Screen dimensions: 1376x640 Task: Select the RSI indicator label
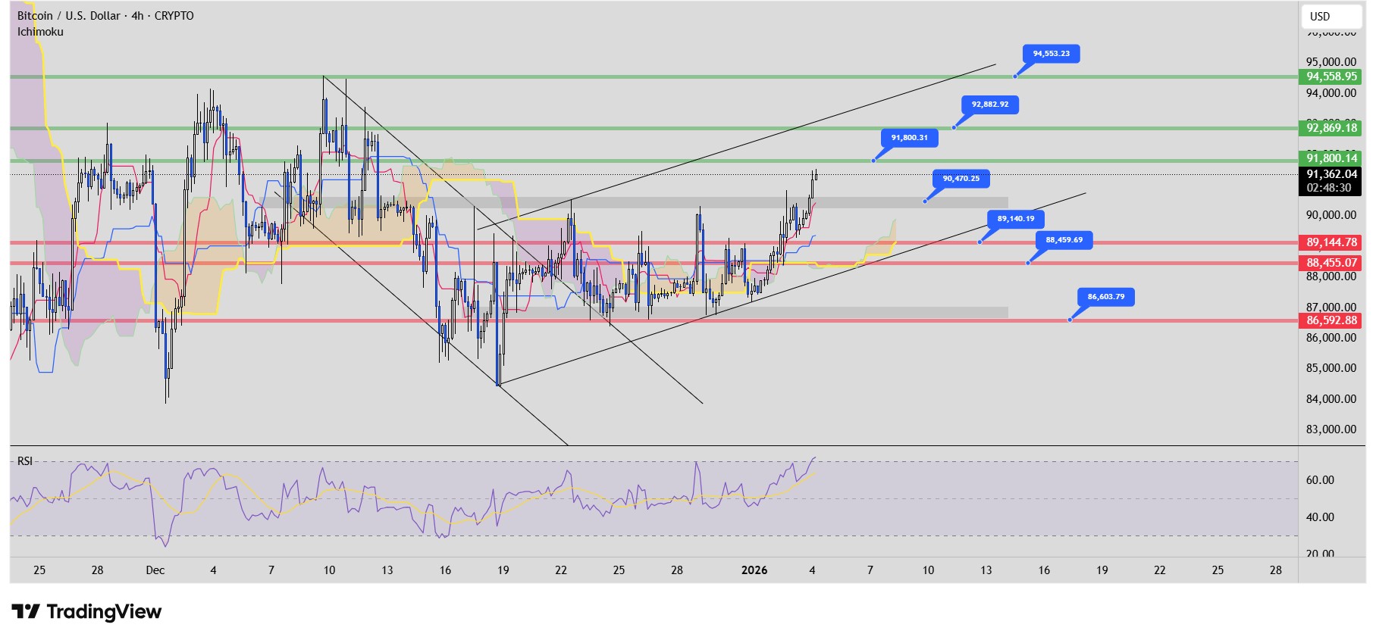25,461
